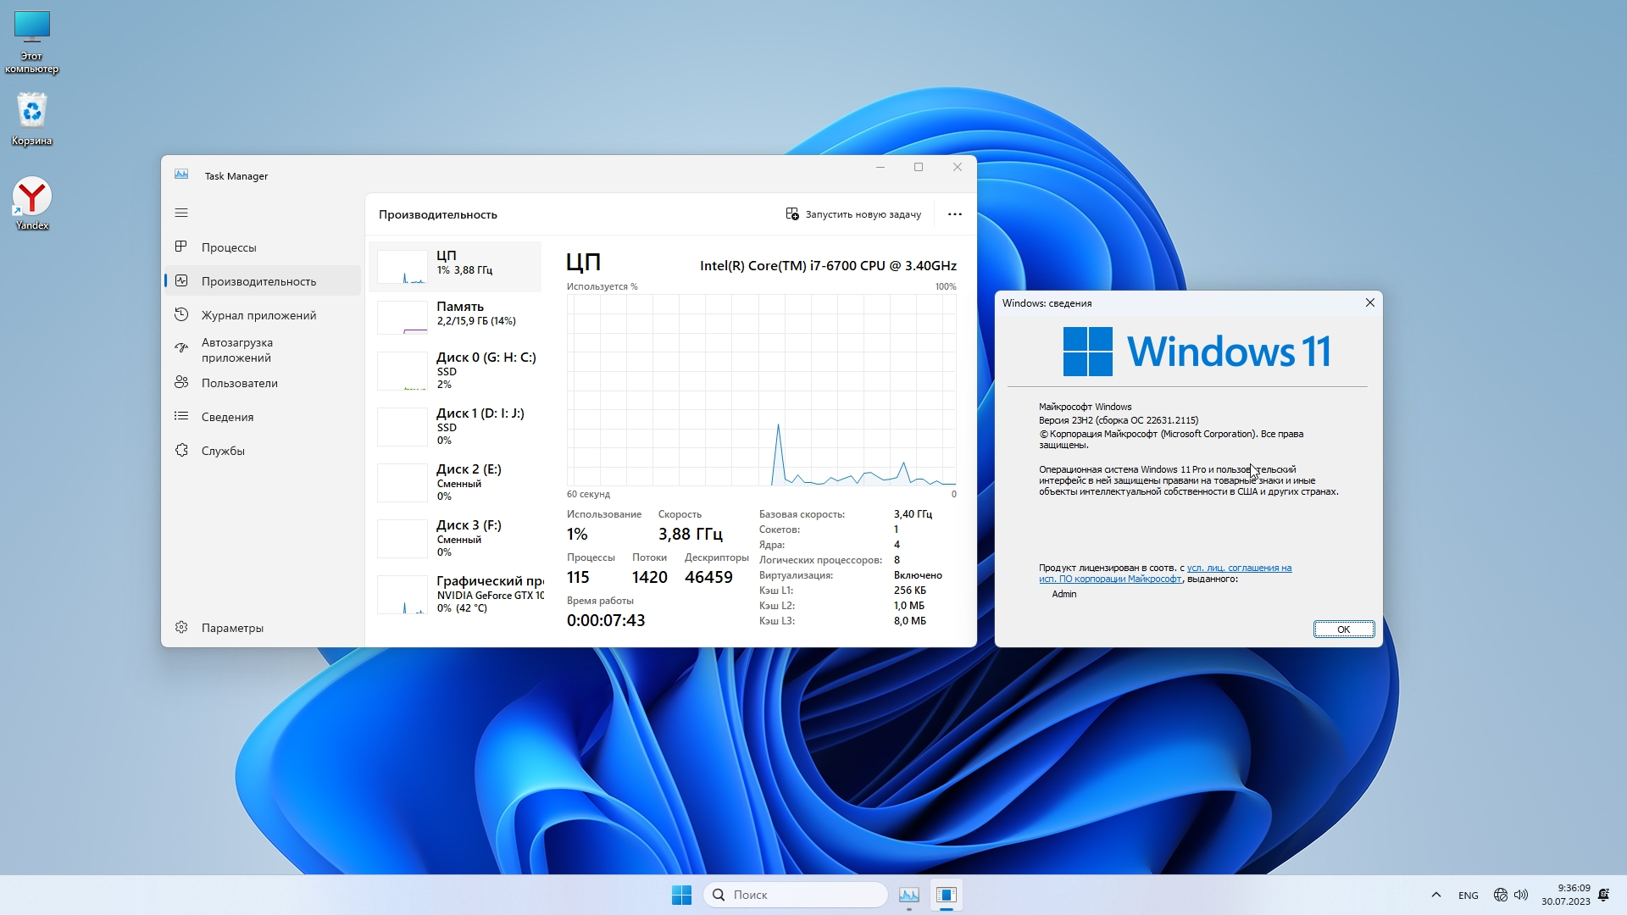The width and height of the screenshot is (1627, 915).
Task: Select Disk 0 (G: H: C:) graph
Action: (x=403, y=371)
